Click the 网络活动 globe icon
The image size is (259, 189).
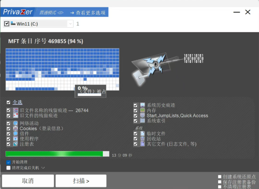pos(16,123)
